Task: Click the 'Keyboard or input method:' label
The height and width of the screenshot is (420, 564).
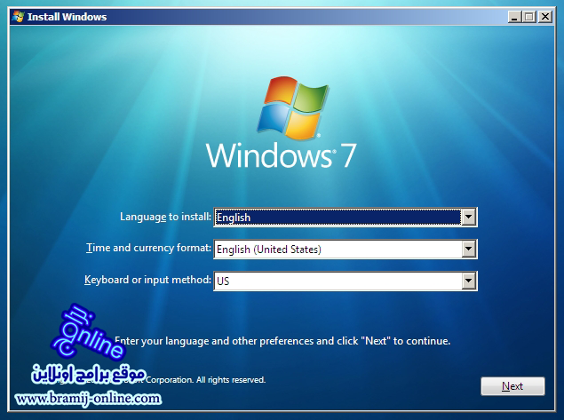Action: point(147,280)
